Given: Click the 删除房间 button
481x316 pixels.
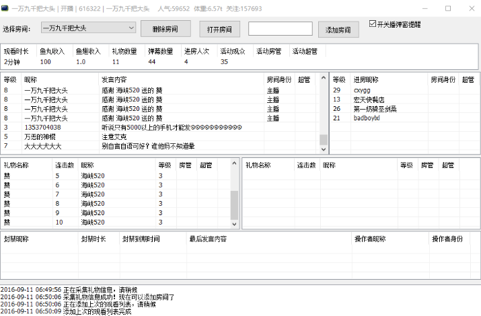Looking at the screenshot, I should pyautogui.click(x=167, y=29).
